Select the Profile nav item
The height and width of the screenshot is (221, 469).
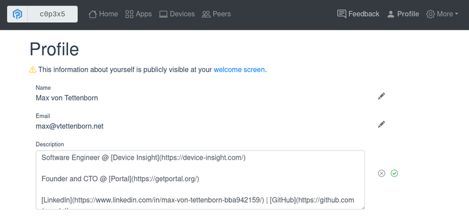click(x=403, y=14)
